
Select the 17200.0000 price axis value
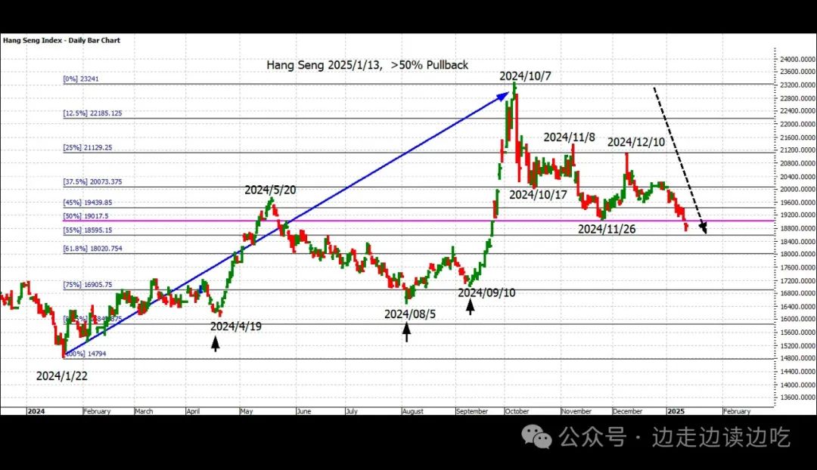pyautogui.click(x=798, y=281)
